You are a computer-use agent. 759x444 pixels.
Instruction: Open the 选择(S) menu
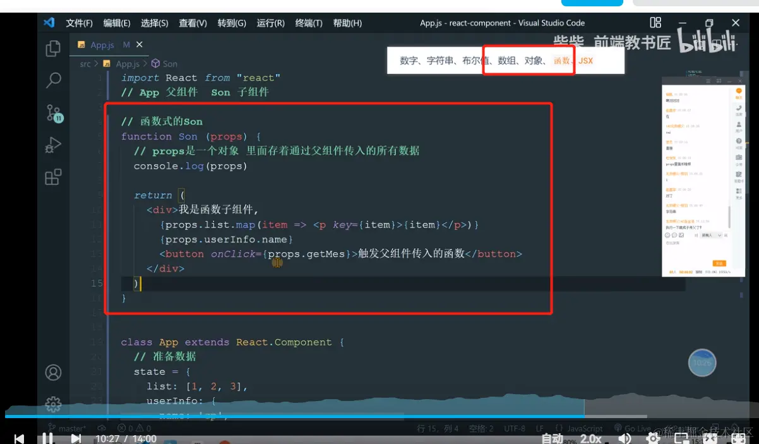[155, 23]
